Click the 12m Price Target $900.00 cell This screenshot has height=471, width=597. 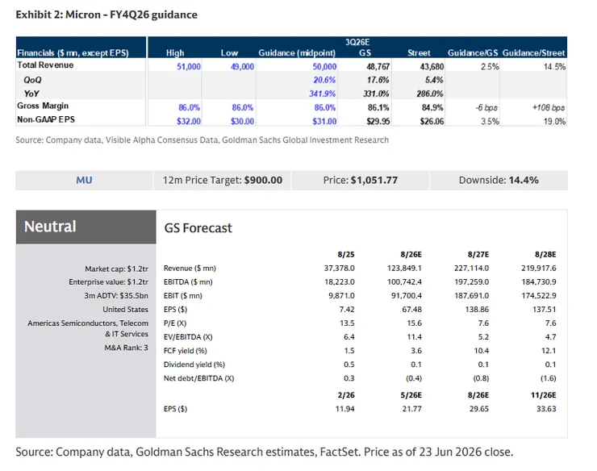point(223,180)
